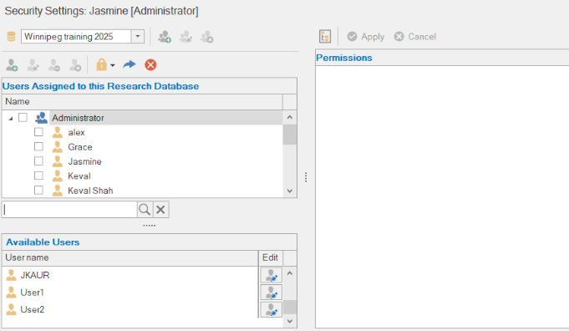Select user Keval in the tree

(x=79, y=176)
